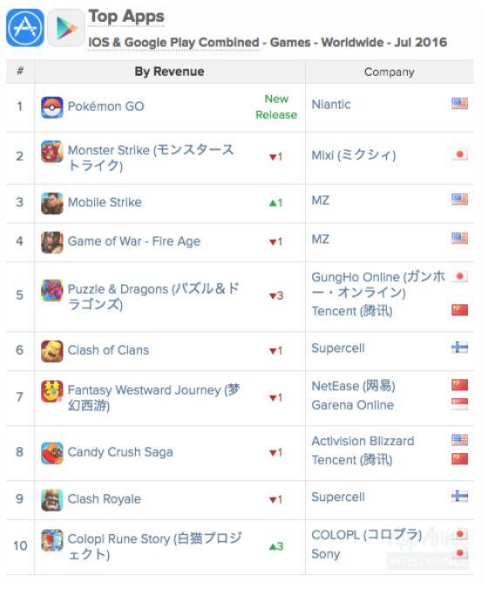Click the Mobile Strike game icon
The image size is (488, 596).
tap(52, 203)
